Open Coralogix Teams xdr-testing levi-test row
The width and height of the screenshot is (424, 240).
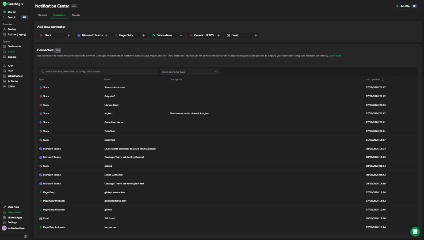[228, 184]
